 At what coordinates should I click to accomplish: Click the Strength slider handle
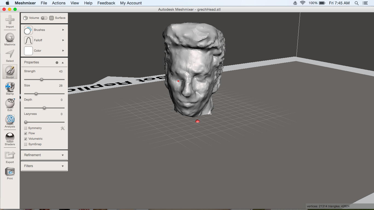pos(42,80)
